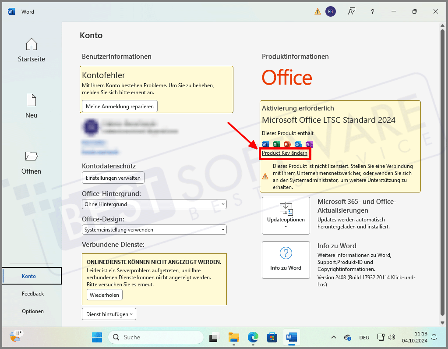Screen dimensions: 448x349
Task: Click the PowerPoint product icon
Action: click(x=287, y=144)
